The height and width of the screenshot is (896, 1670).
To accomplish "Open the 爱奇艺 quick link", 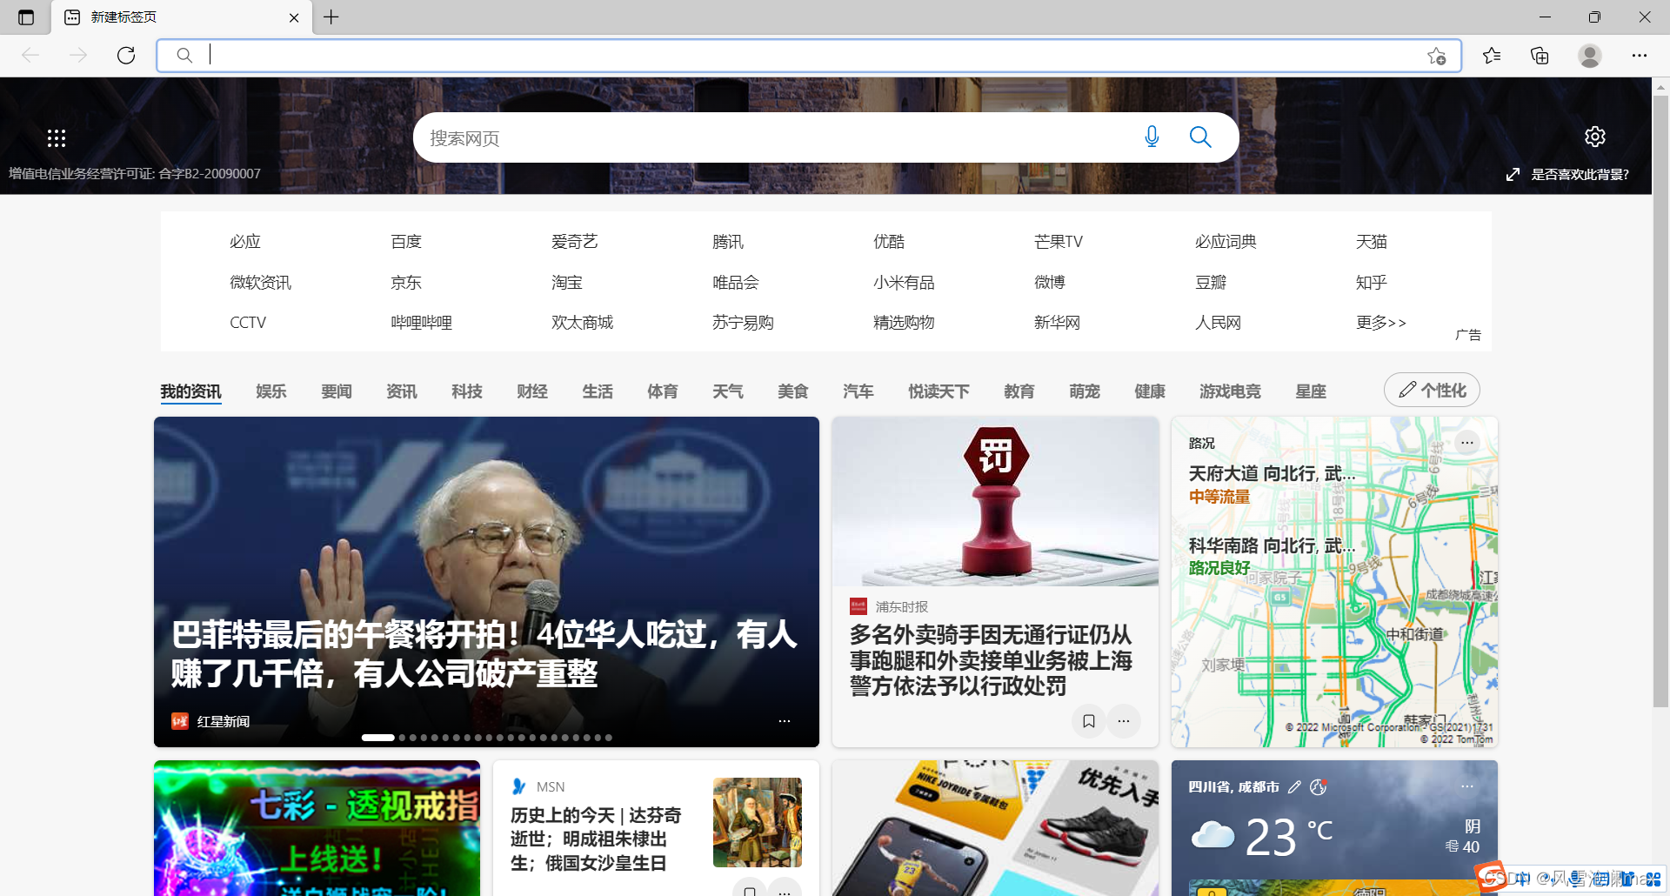I will [575, 242].
